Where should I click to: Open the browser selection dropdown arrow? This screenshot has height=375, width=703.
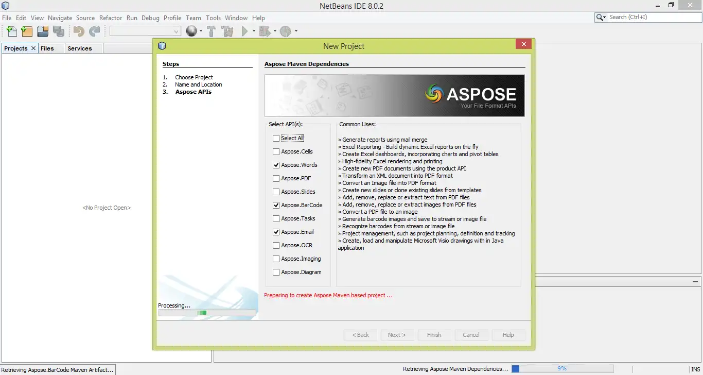[x=201, y=31]
